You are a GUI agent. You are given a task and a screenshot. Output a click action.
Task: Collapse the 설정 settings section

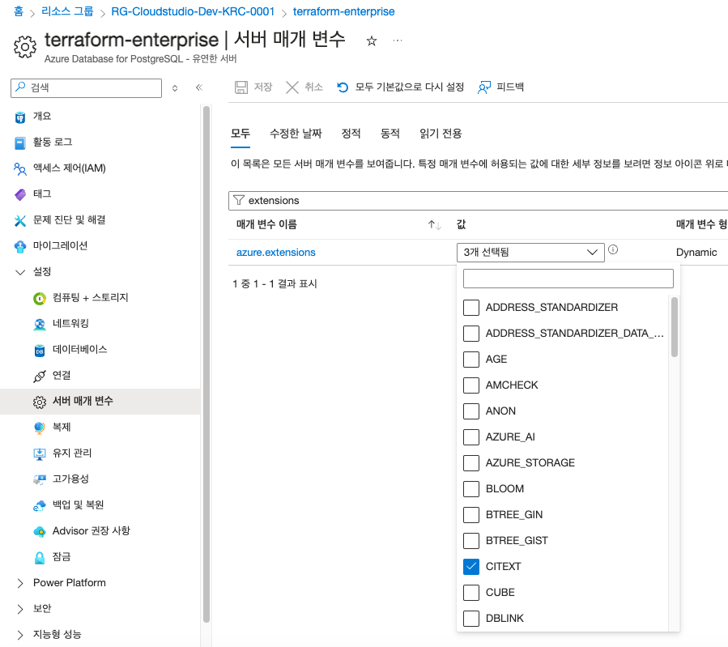click(20, 272)
